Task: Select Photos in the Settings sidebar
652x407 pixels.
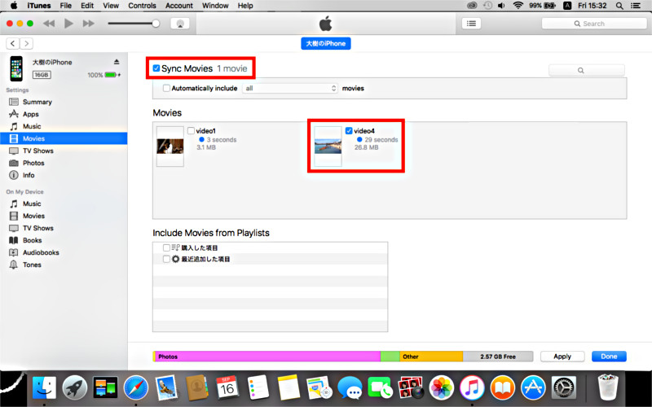Action: 33,163
